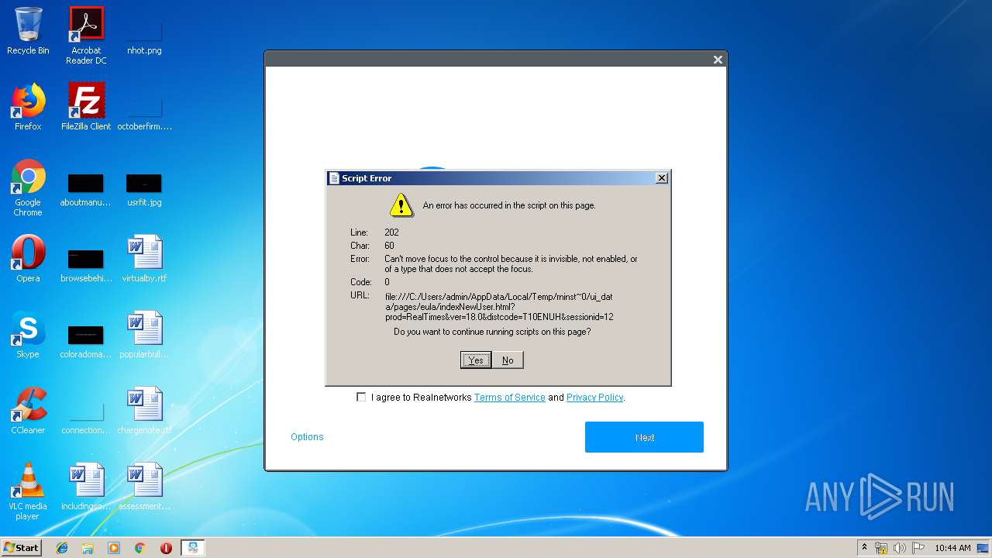The image size is (992, 558).
Task: Launch Skype desktop shortcut
Action: pyautogui.click(x=28, y=335)
